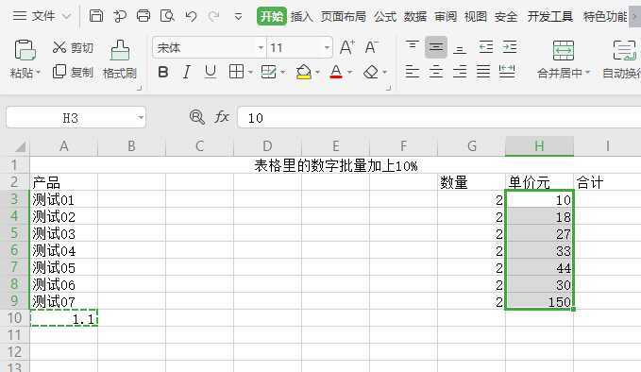The height and width of the screenshot is (372, 641).
Task: Align text left
Action: pos(412,72)
